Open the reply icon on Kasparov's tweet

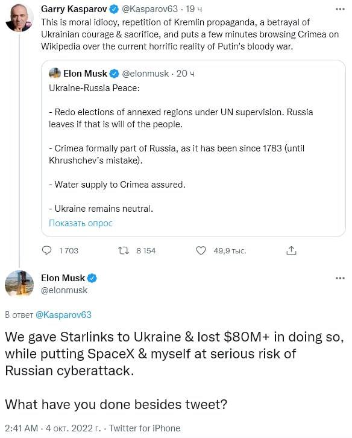[46, 250]
